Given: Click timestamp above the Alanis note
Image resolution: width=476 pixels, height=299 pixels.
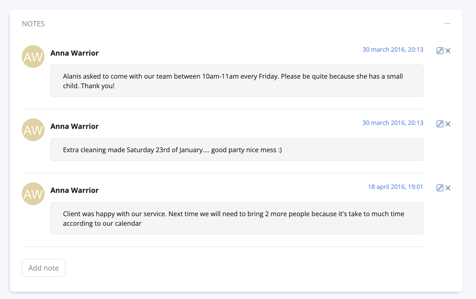Looking at the screenshot, I should [x=393, y=50].
